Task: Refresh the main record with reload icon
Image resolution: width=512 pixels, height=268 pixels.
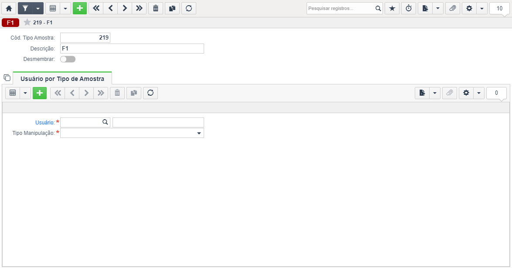Action: 189,8
